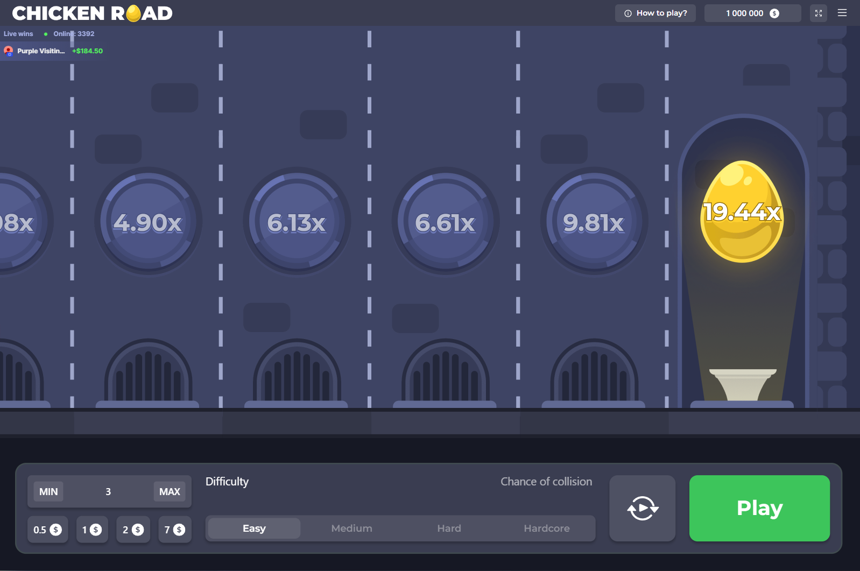
Task: Open the hamburger menu
Action: (x=842, y=13)
